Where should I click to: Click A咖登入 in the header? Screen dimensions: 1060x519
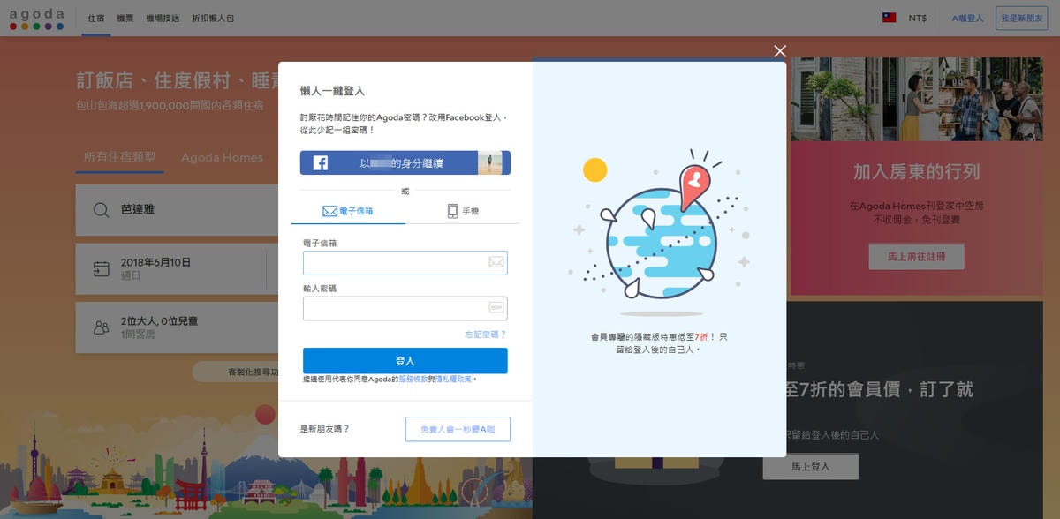pos(967,18)
